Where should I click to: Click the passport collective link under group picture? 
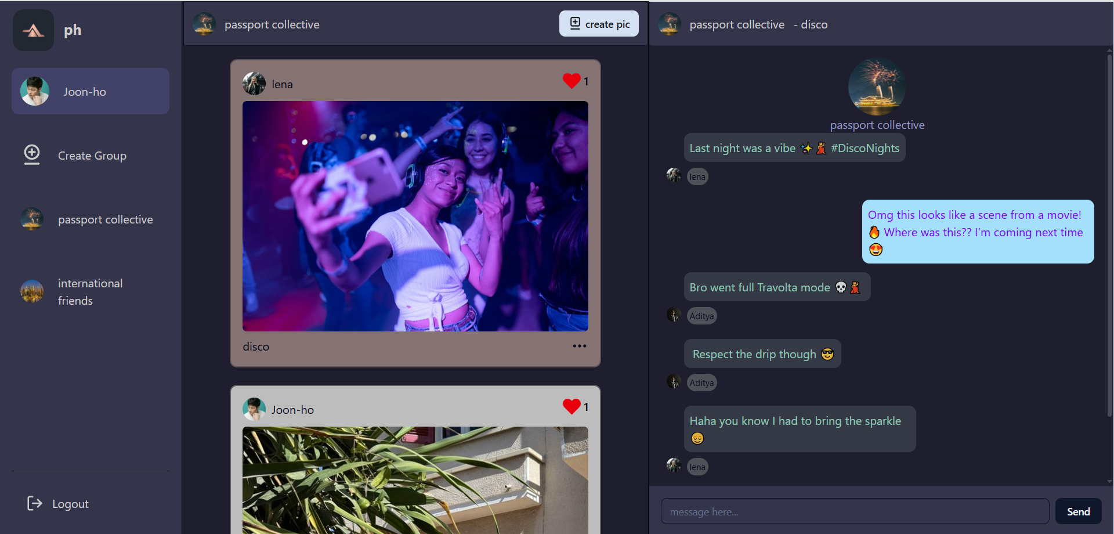pyautogui.click(x=877, y=125)
